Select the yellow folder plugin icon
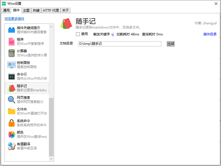Image resolution: width=221 pixels, height=166 pixels. tap(12, 111)
